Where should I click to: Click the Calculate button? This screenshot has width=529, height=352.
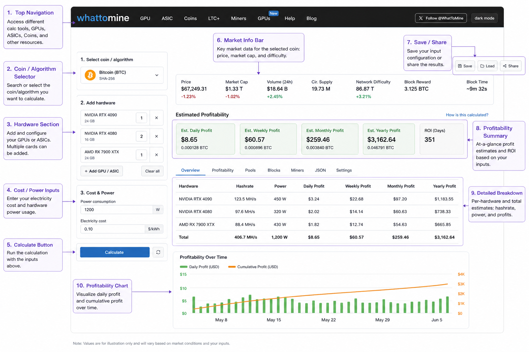pos(115,252)
